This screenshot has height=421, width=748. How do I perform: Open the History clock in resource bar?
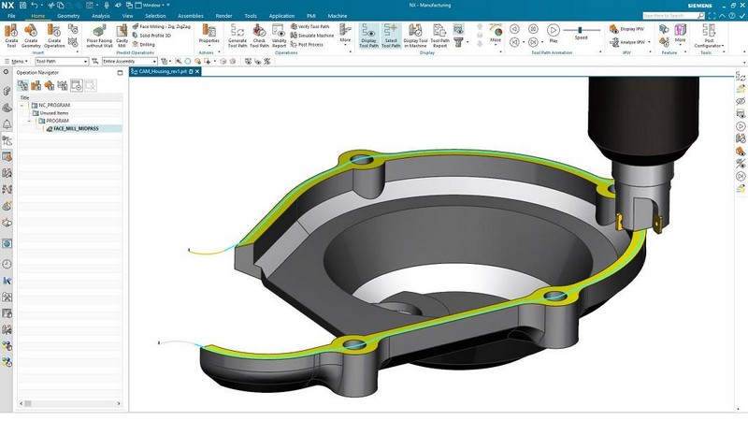tap(7, 264)
